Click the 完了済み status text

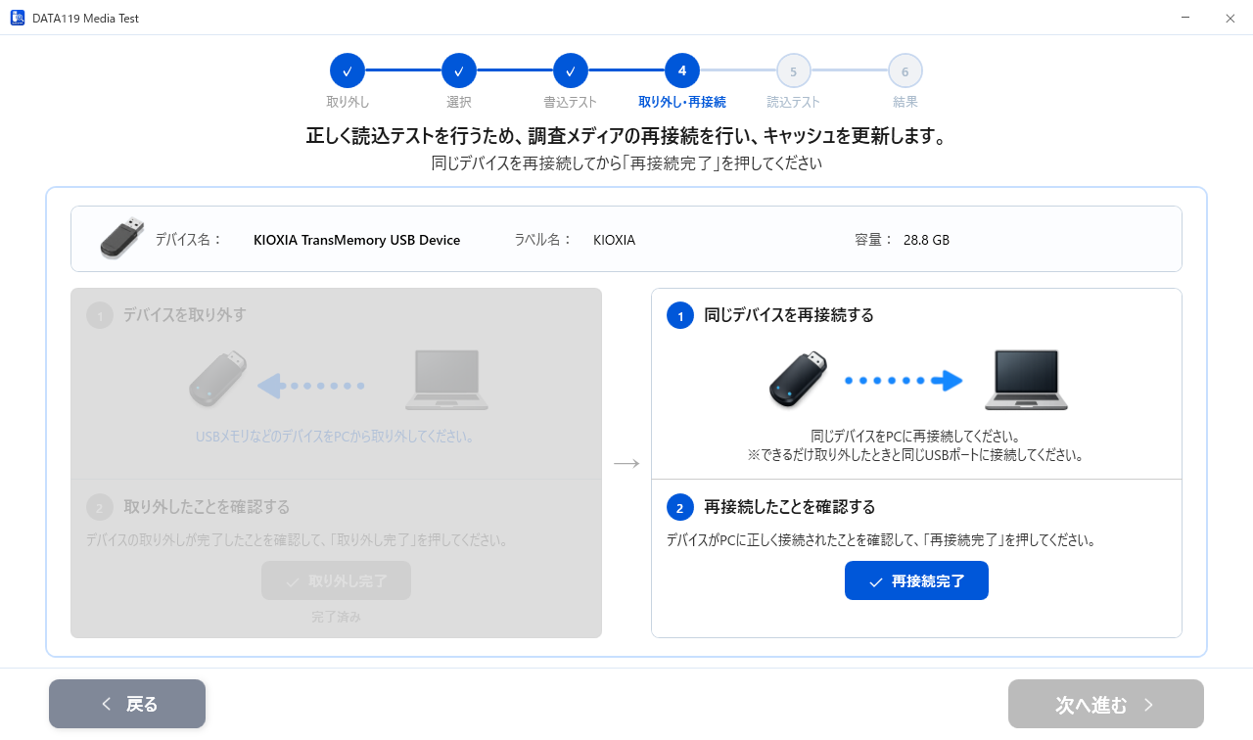[x=336, y=617]
